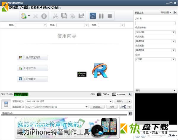178x140 pixels.
Task: Click the 另存为 save-as button
Action: point(120,101)
